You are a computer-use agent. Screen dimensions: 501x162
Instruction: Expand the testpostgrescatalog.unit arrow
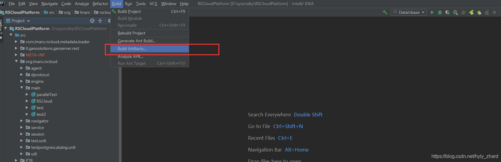coord(22,147)
